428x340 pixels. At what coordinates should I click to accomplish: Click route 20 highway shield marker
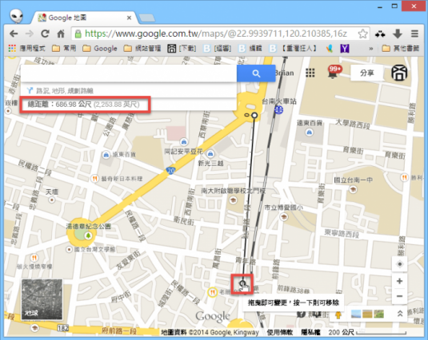tap(170, 171)
